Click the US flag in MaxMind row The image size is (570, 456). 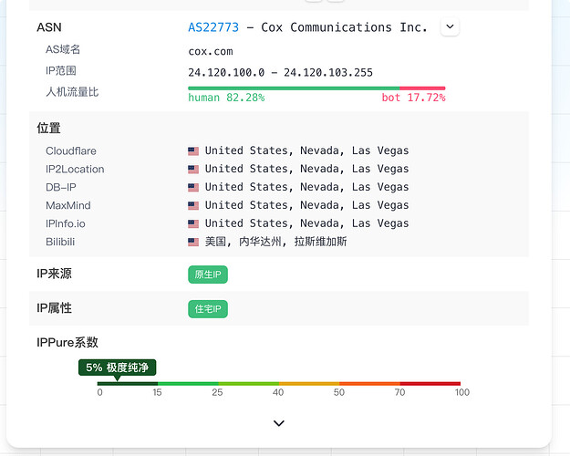(193, 205)
